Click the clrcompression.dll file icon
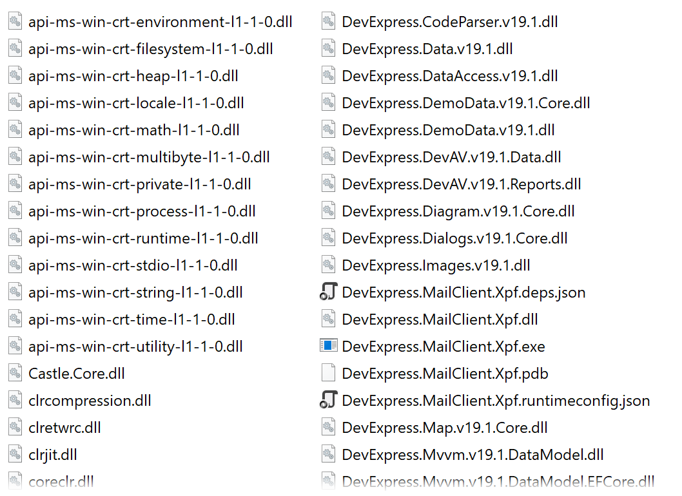This screenshot has height=496, width=682. [15, 400]
